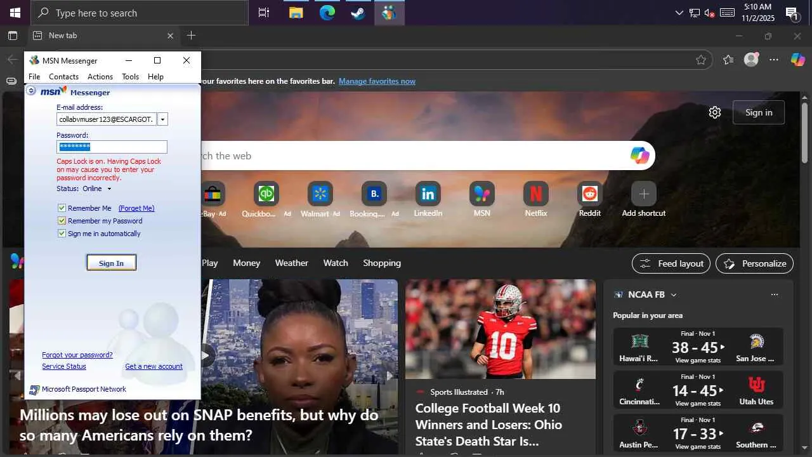Open the Help menu in MSN Messenger
This screenshot has width=812, height=457.
tap(155, 77)
